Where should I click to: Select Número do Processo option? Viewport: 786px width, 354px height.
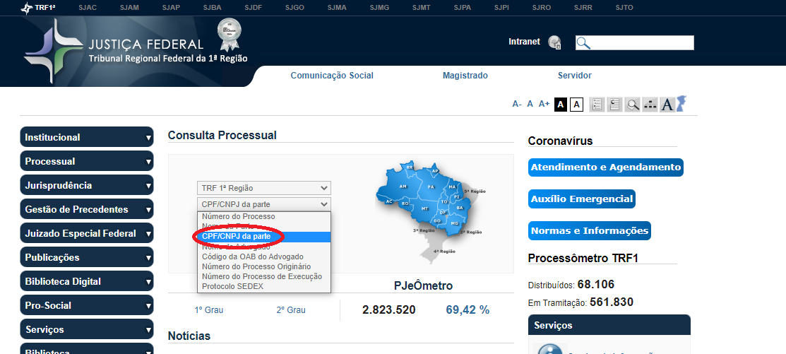[x=239, y=216]
